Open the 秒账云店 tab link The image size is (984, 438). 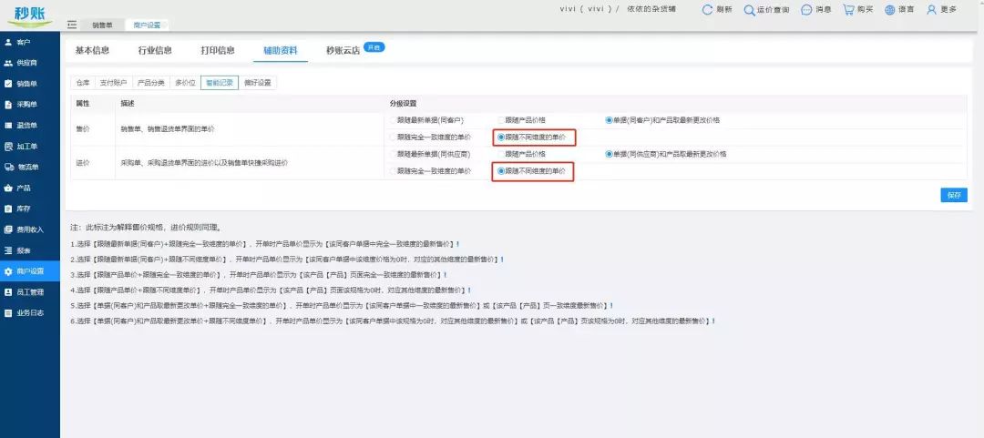(x=343, y=51)
